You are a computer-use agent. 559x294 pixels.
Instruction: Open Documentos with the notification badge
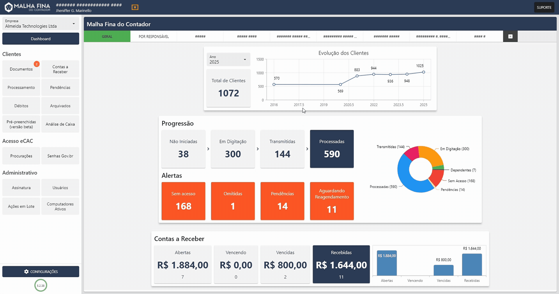point(21,69)
